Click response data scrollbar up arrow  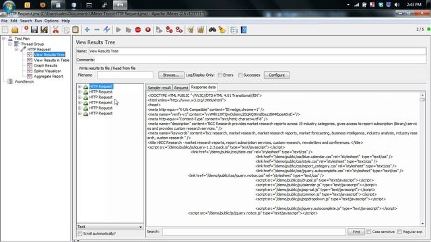pos(422,95)
